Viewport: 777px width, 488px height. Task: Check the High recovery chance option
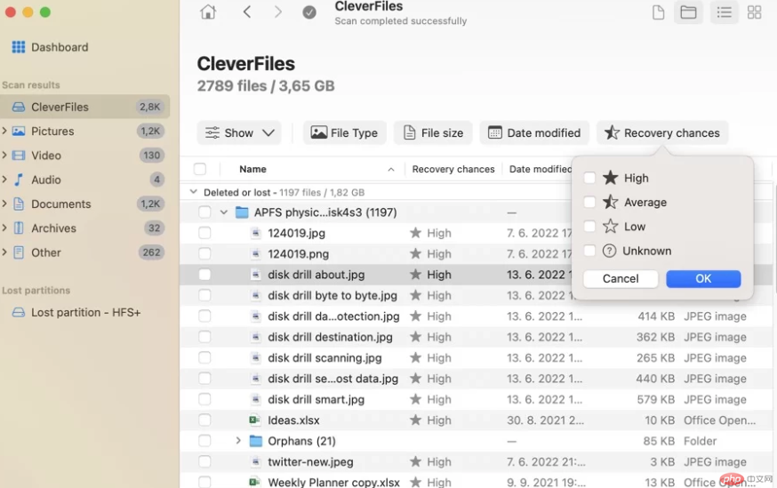point(589,178)
